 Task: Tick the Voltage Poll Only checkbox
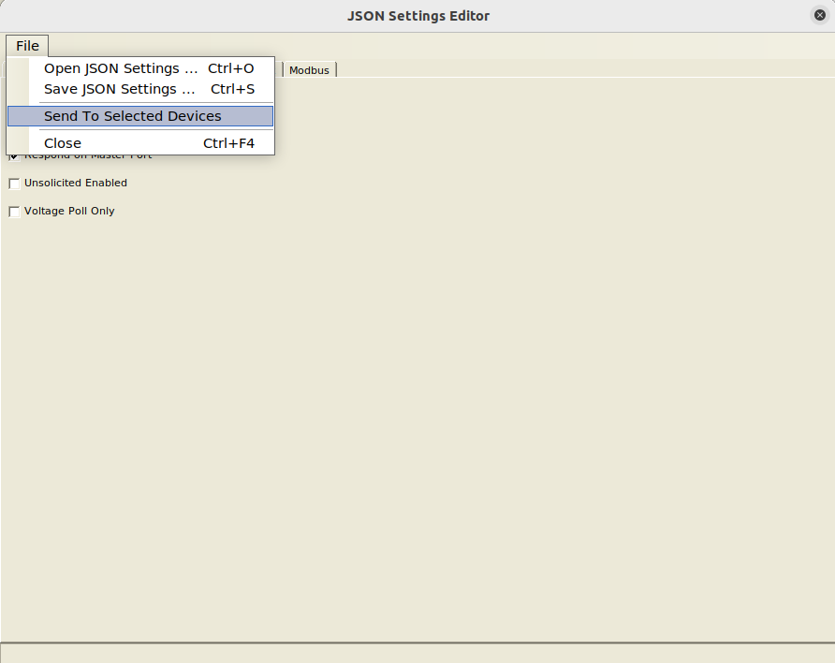14,212
